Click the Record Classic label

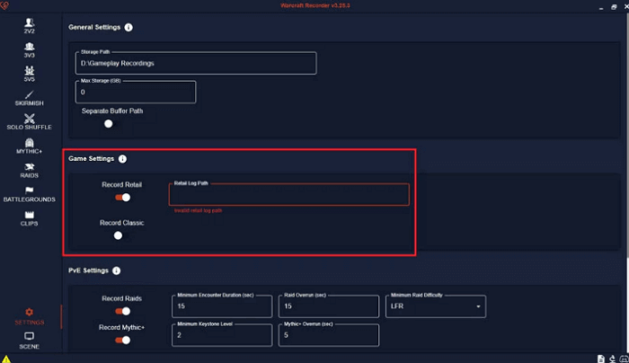[121, 223]
